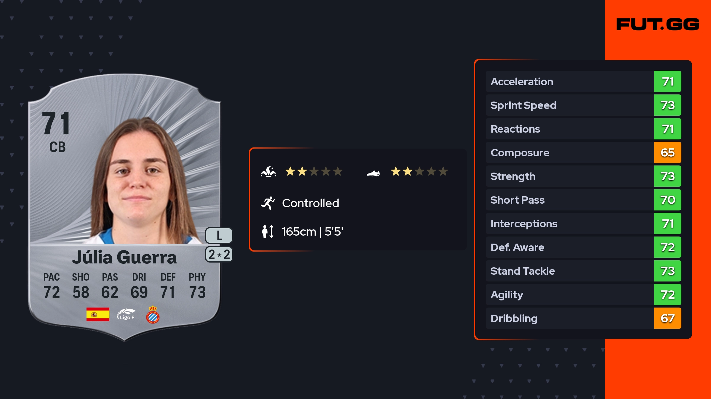Viewport: 711px width, 399px height.
Task: Click the Spain flag icon
Action: tap(98, 314)
